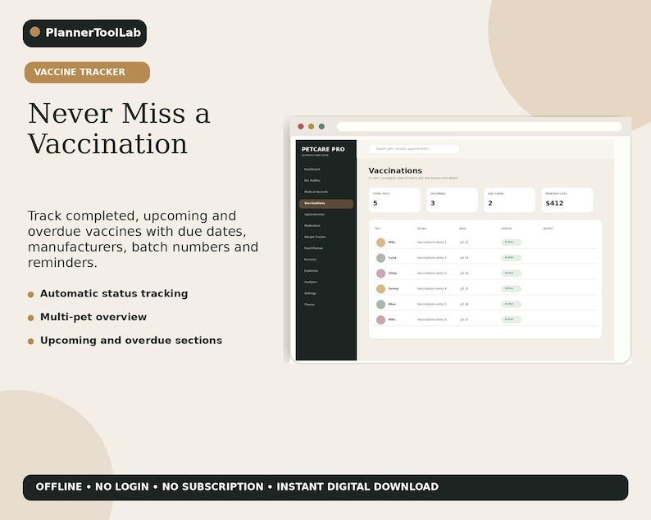Viewport: 651px width, 520px height.
Task: Click the PlannerToolLab brand badge
Action: [x=84, y=34]
